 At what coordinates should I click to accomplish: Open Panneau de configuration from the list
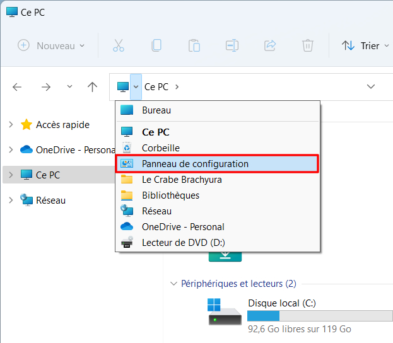click(218, 163)
